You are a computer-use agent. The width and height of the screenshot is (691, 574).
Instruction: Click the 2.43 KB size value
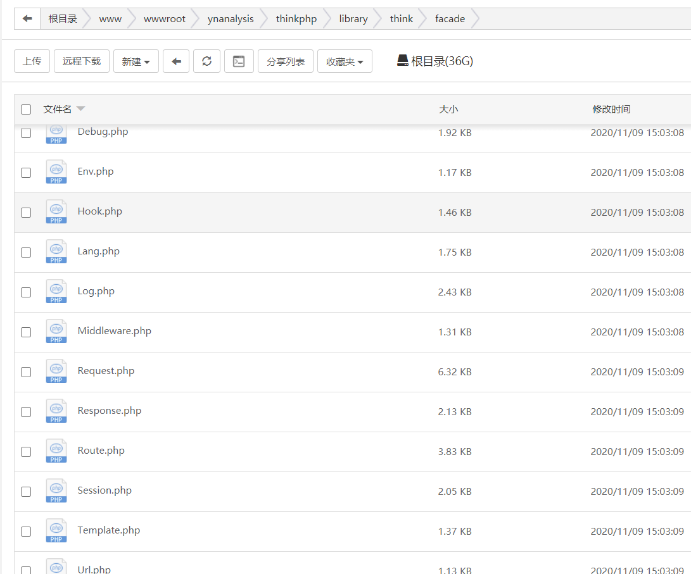[455, 292]
